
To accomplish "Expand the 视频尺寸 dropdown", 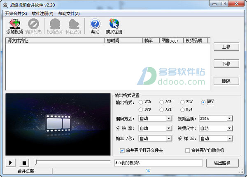I will tap(230, 128).
